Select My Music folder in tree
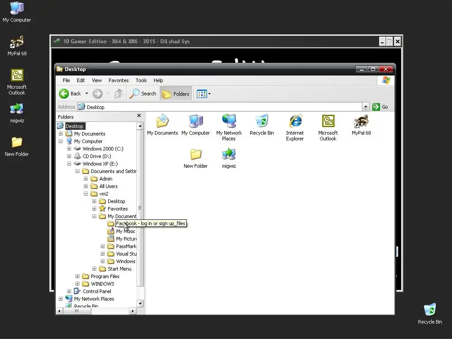 click(x=125, y=231)
